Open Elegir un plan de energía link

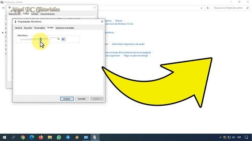coord(136,56)
